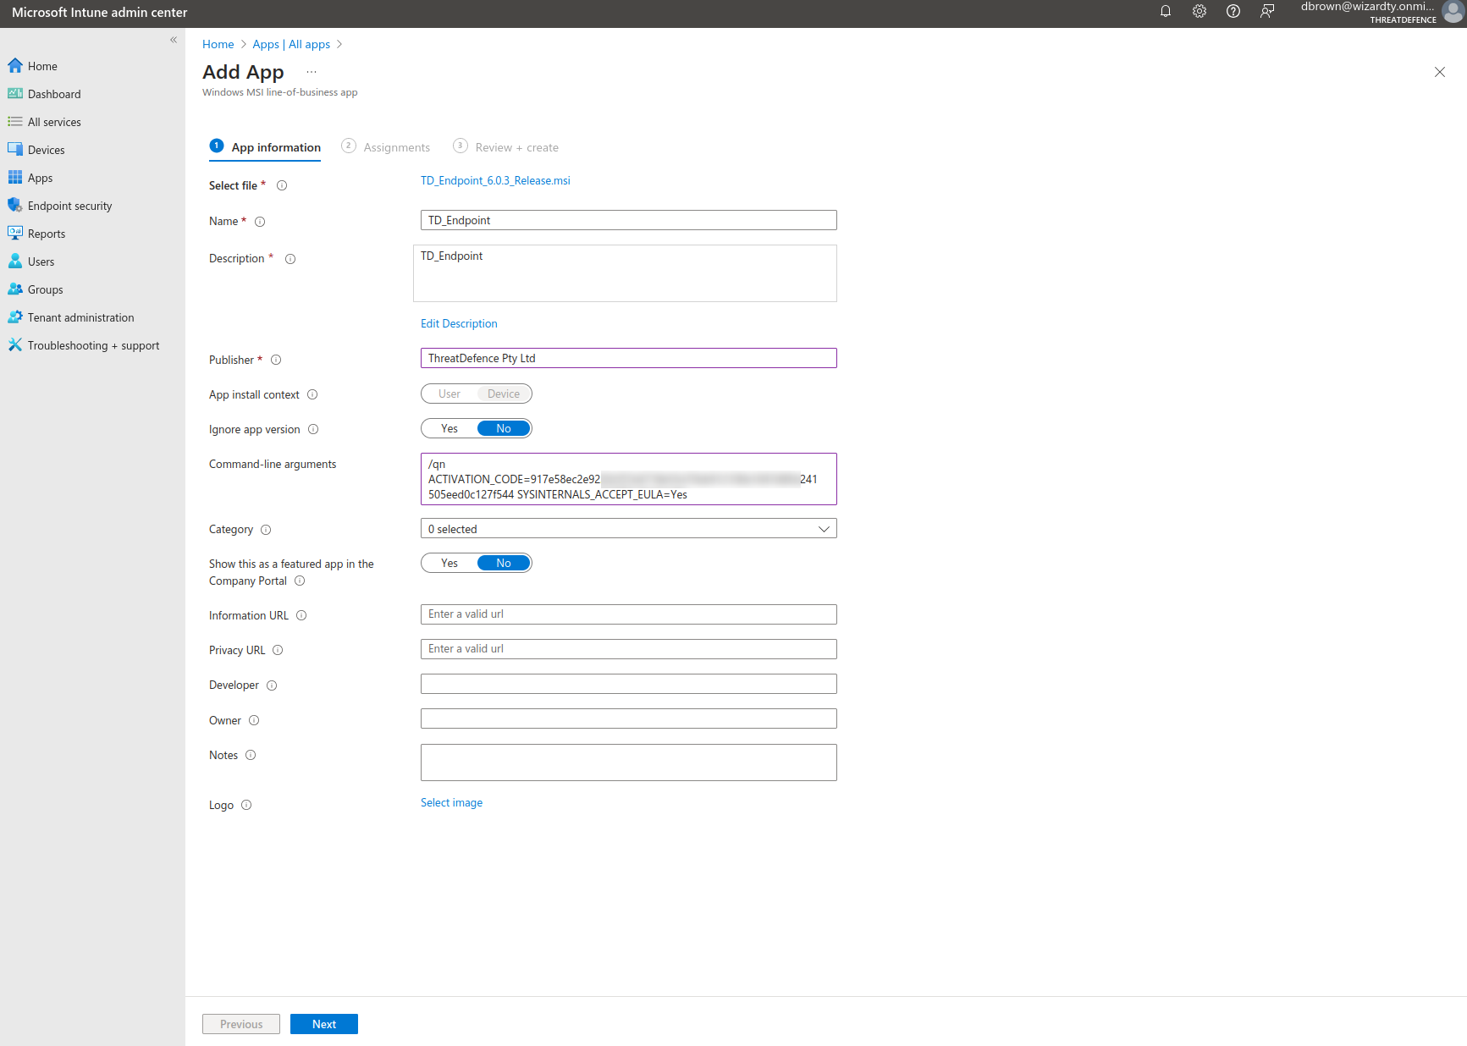Click into the Notes text area

[x=629, y=763]
